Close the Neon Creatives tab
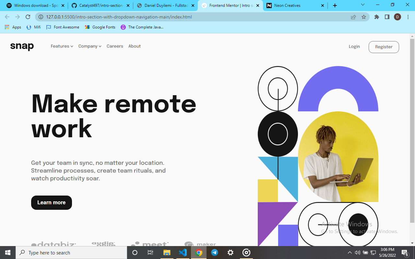 323,6
